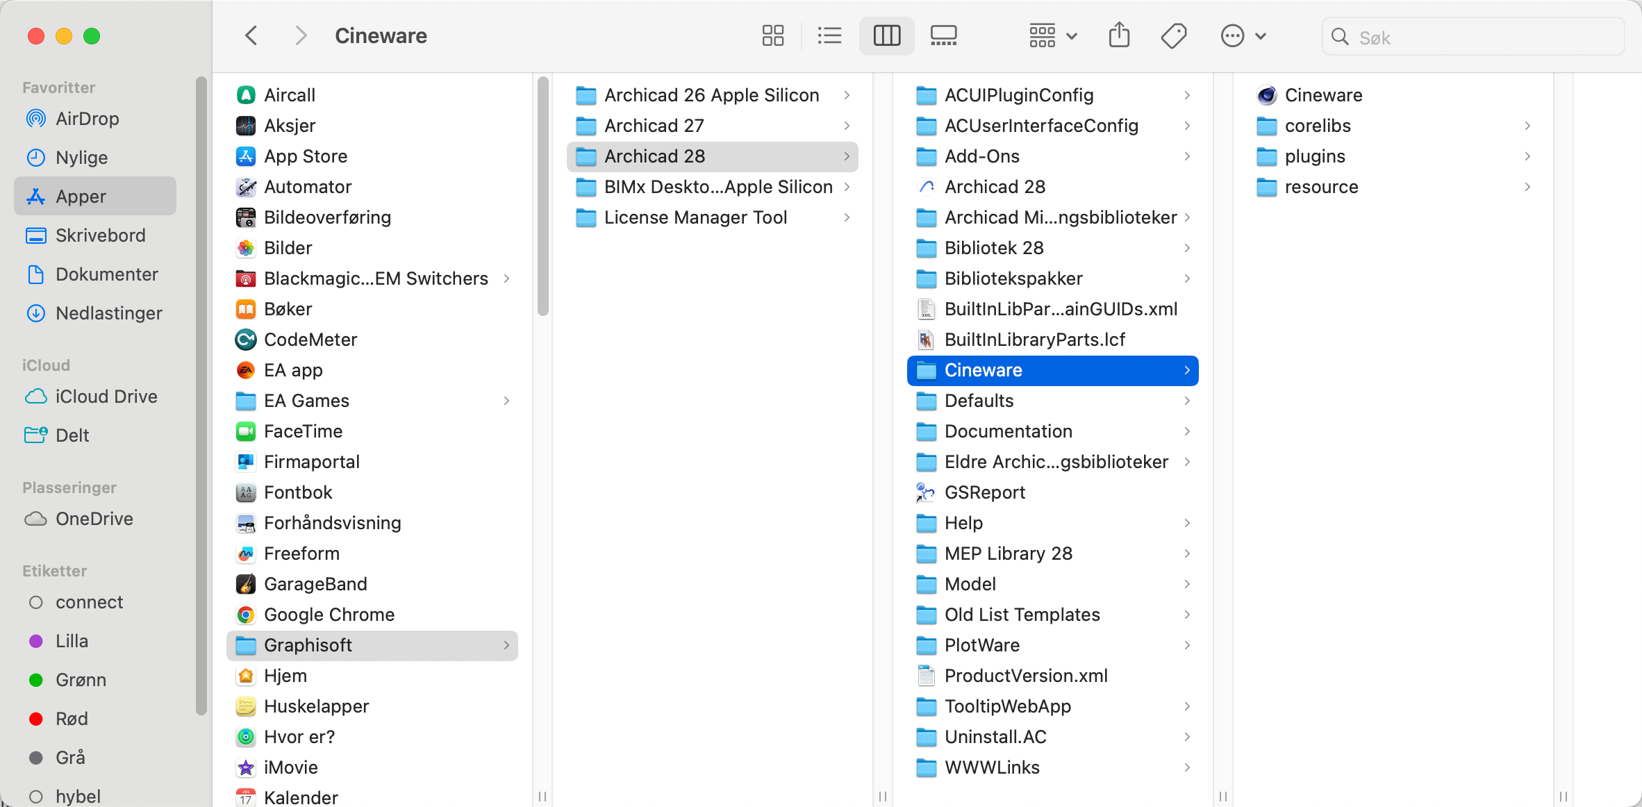
Task: Open the MEP Library 28 folder
Action: coord(1053,554)
